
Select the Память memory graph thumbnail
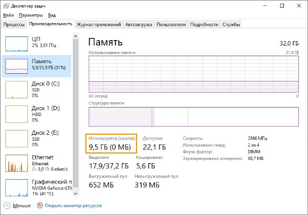17,66
